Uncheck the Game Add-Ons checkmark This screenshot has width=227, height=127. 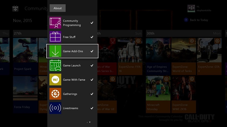[x=92, y=51]
